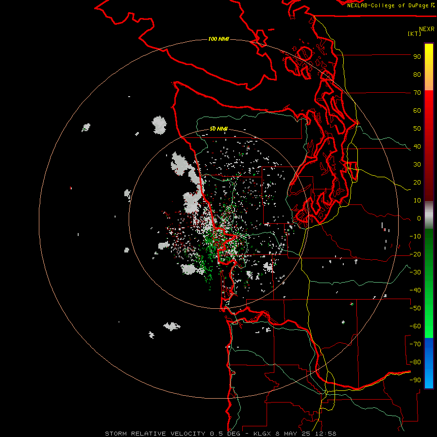437x437 pixels.
Task: Click the gray zero-velocity segment of color bar
Action: click(429, 215)
